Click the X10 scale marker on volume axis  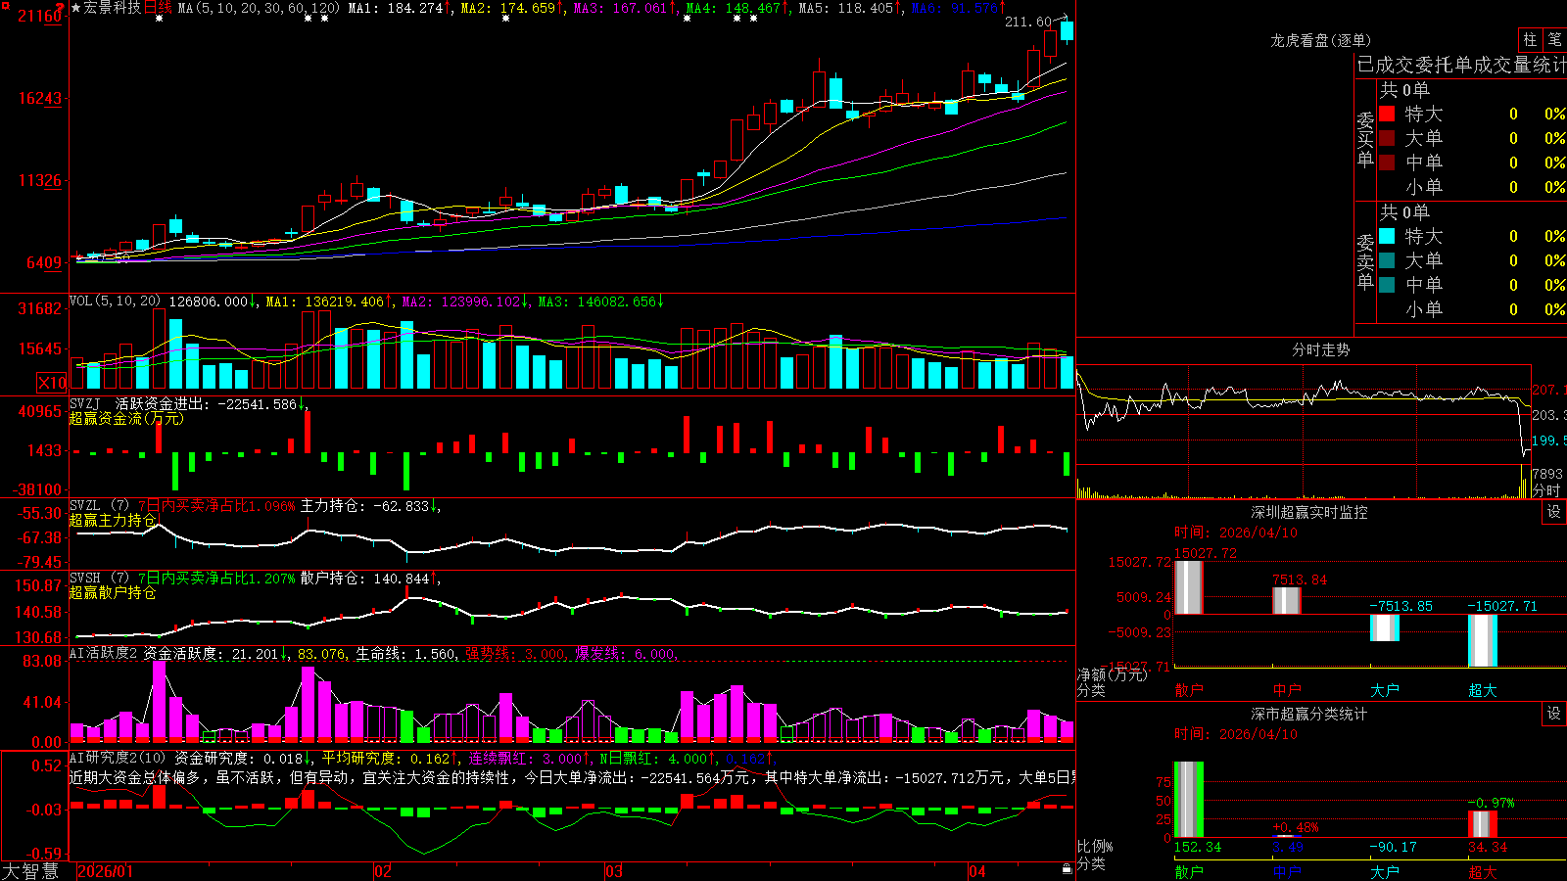(x=52, y=383)
